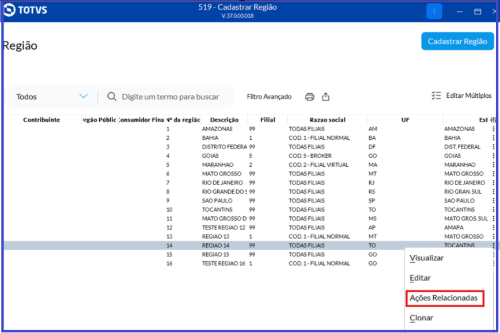Open row actions for GOIAS region 4
This screenshot has height=333, width=500.
[x=493, y=156]
